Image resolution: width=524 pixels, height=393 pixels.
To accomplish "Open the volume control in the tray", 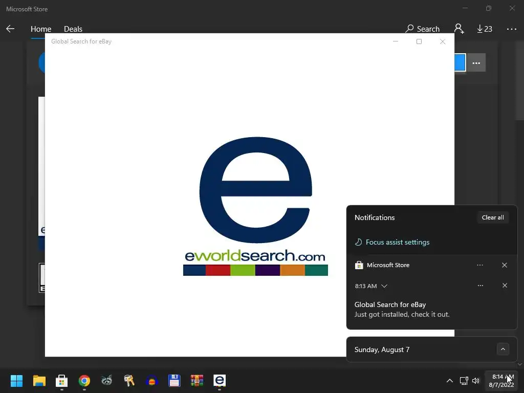I will click(x=475, y=381).
